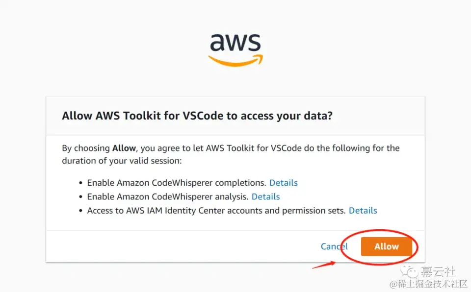The image size is (471, 292).
Task: Open Details for IAM Identity Center access
Action: (x=363, y=211)
